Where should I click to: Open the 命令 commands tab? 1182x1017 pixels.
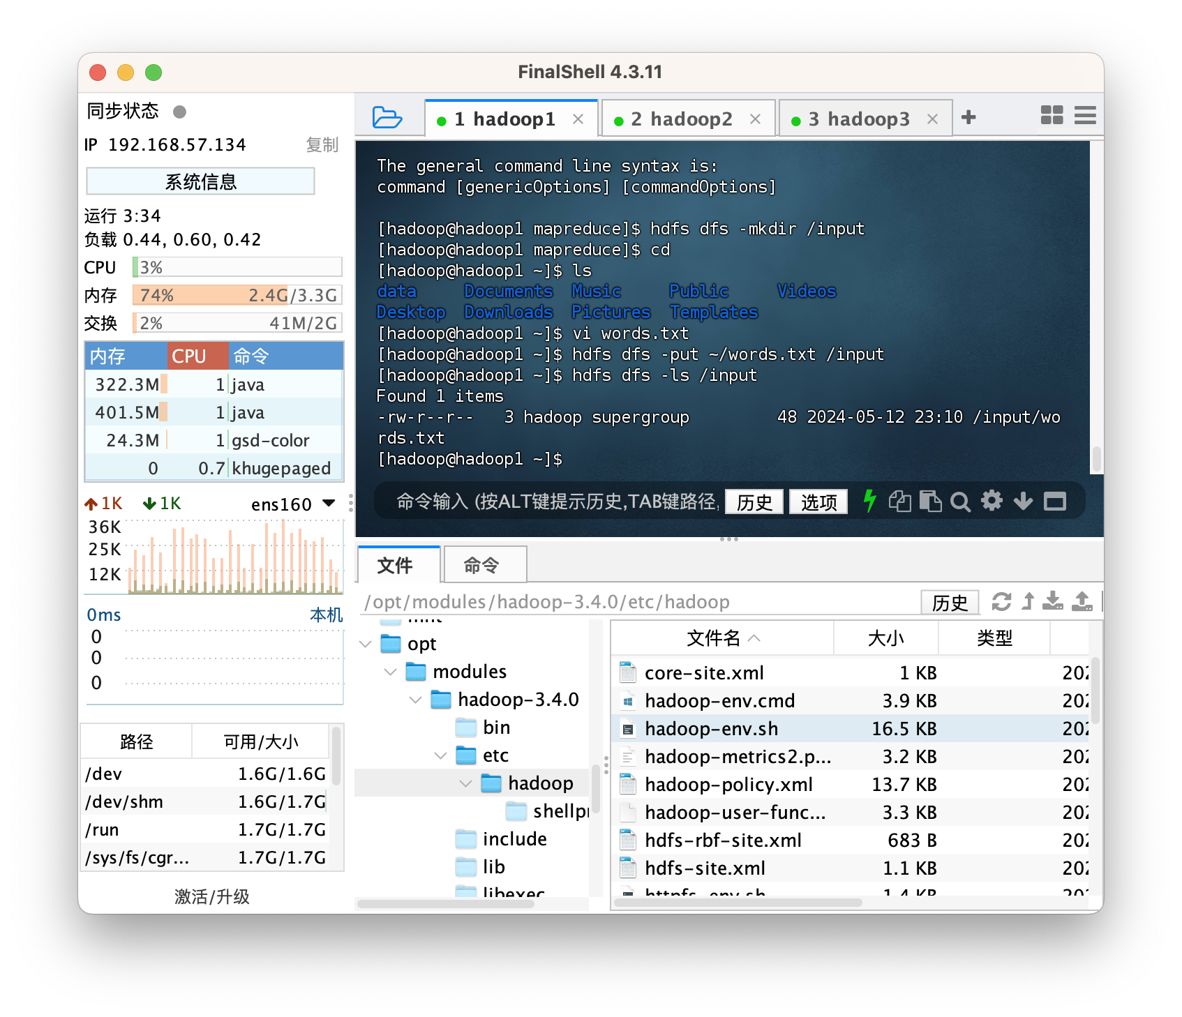point(485,565)
